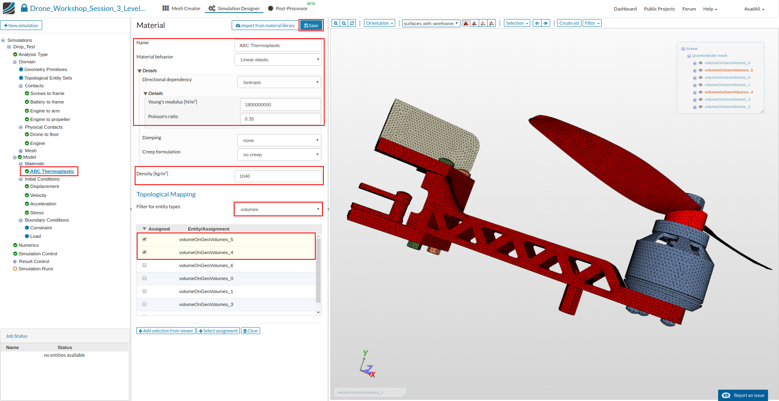Click the Save button
The image size is (779, 401).
click(x=311, y=26)
